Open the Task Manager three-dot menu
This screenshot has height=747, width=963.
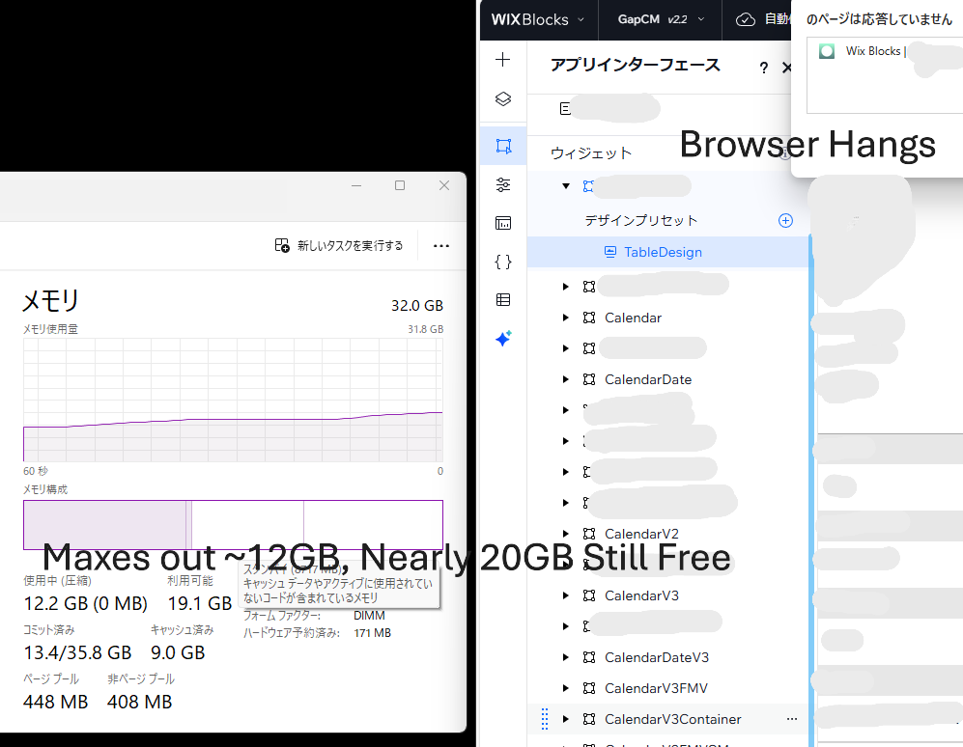click(x=441, y=245)
